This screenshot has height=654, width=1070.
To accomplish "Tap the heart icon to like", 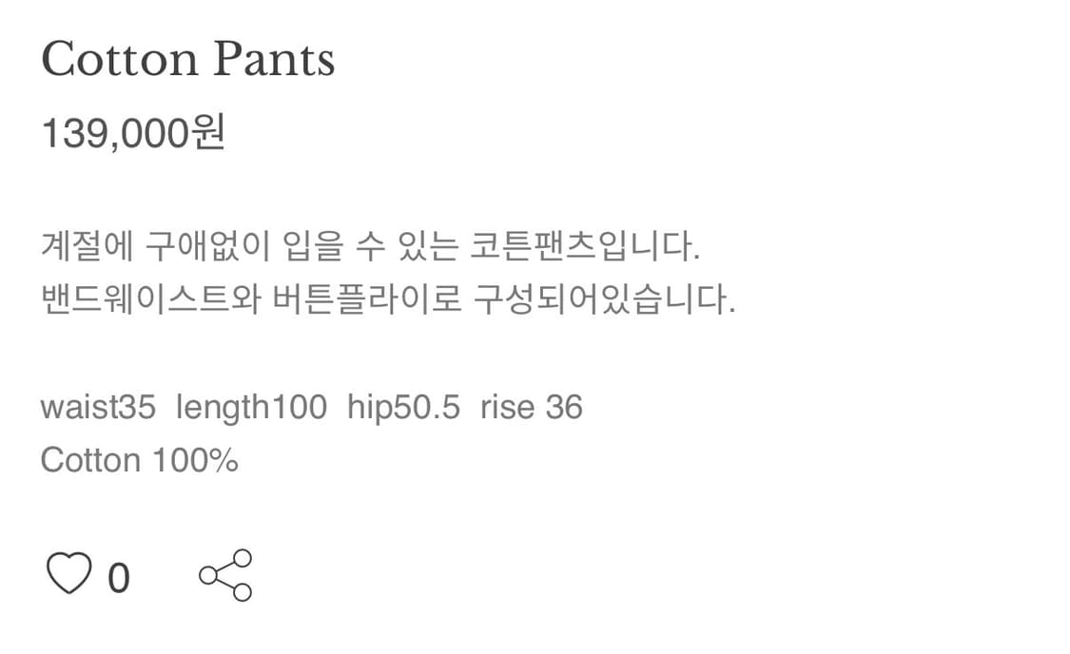I will pyautogui.click(x=69, y=575).
